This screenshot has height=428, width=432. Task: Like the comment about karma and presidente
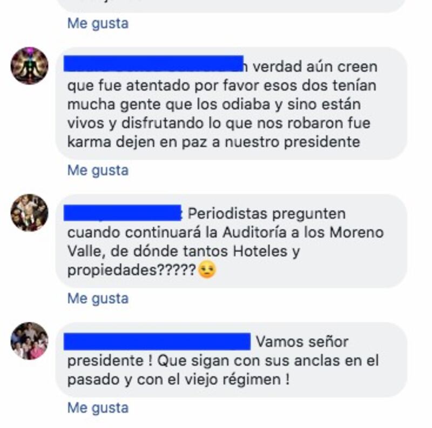tap(98, 170)
